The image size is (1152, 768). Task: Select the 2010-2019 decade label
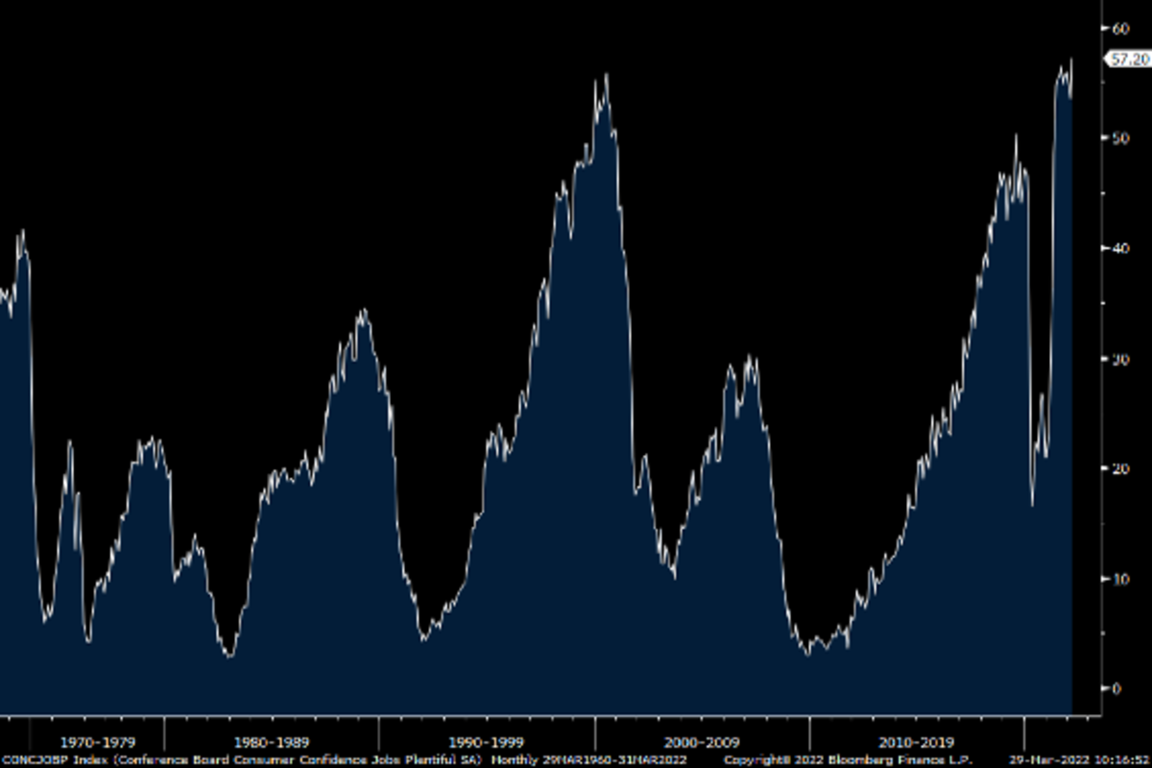[x=917, y=742]
